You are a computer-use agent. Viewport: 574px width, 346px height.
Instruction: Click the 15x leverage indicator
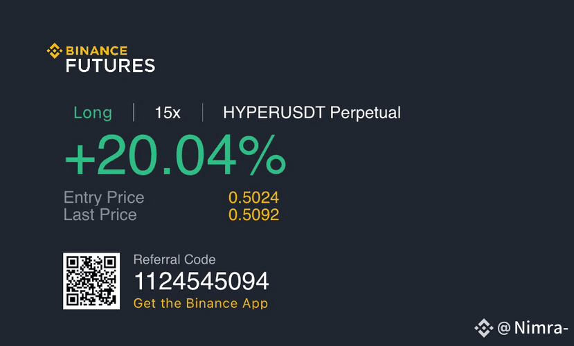(168, 113)
